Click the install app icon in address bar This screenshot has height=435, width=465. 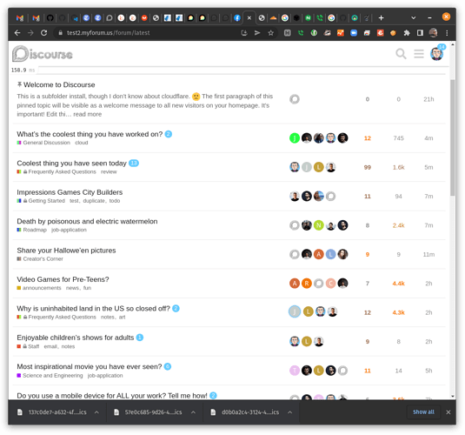pos(244,33)
